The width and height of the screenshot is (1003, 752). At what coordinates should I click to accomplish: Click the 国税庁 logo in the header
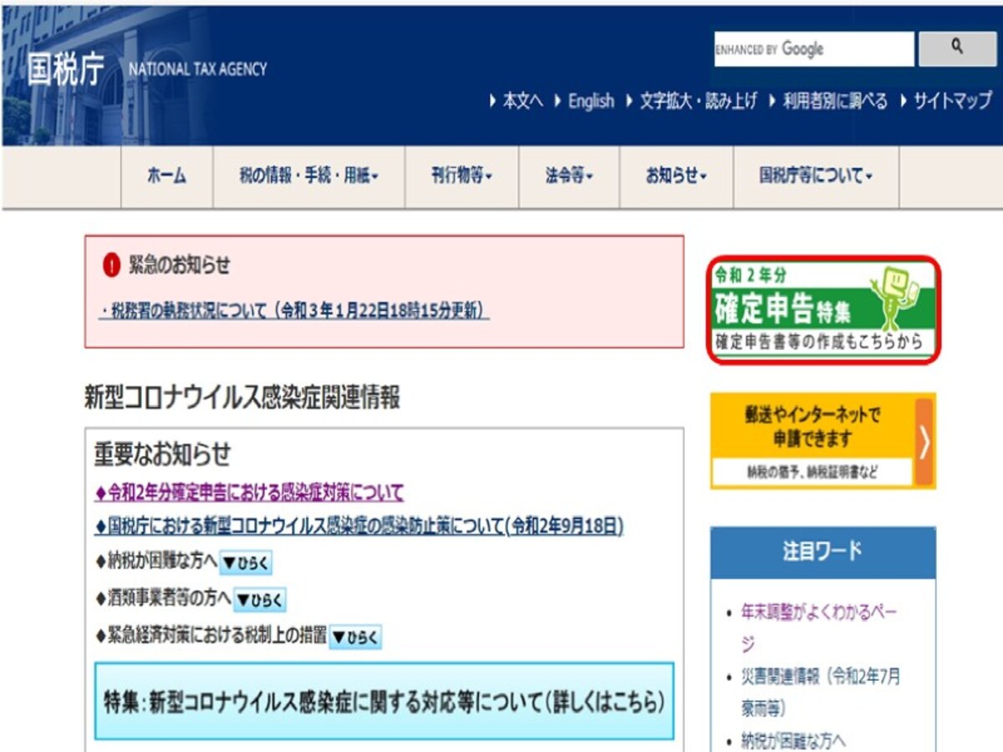65,69
